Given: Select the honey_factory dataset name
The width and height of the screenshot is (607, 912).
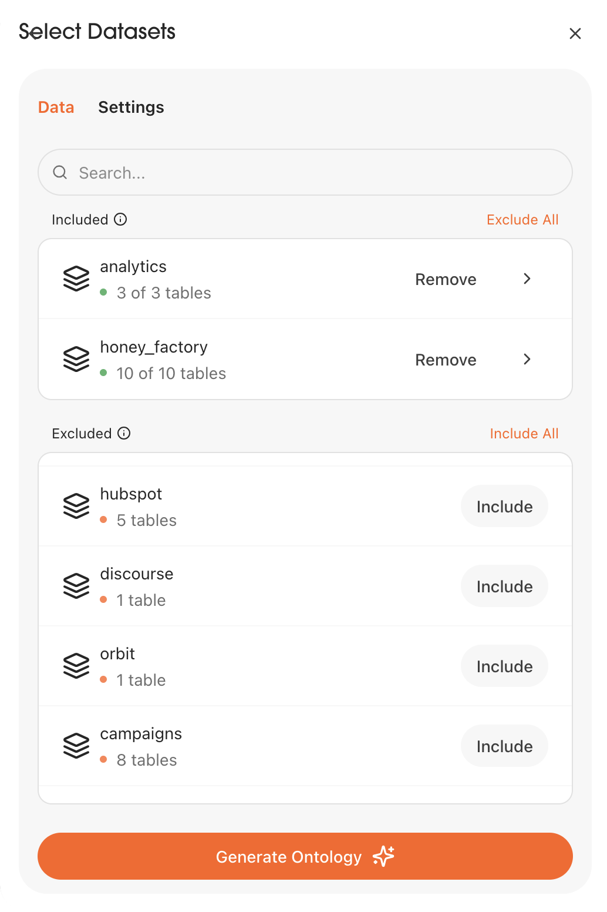Looking at the screenshot, I should [x=154, y=347].
